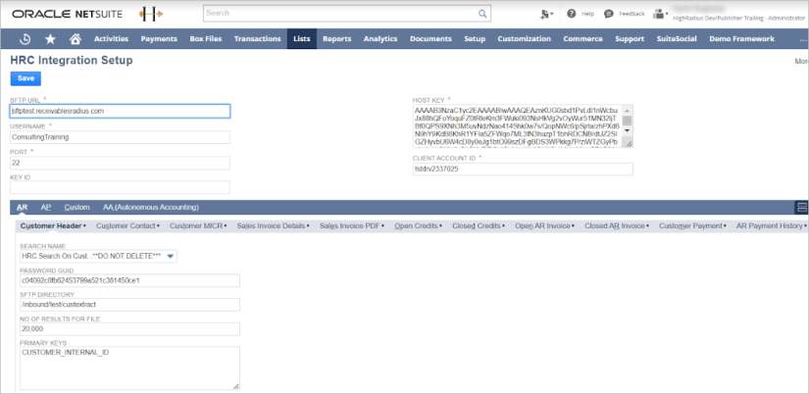The image size is (809, 394).
Task: Open the Payments menu
Action: click(159, 38)
